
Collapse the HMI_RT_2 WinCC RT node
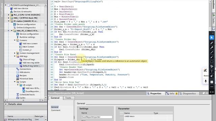pyautogui.click(x=11, y=31)
